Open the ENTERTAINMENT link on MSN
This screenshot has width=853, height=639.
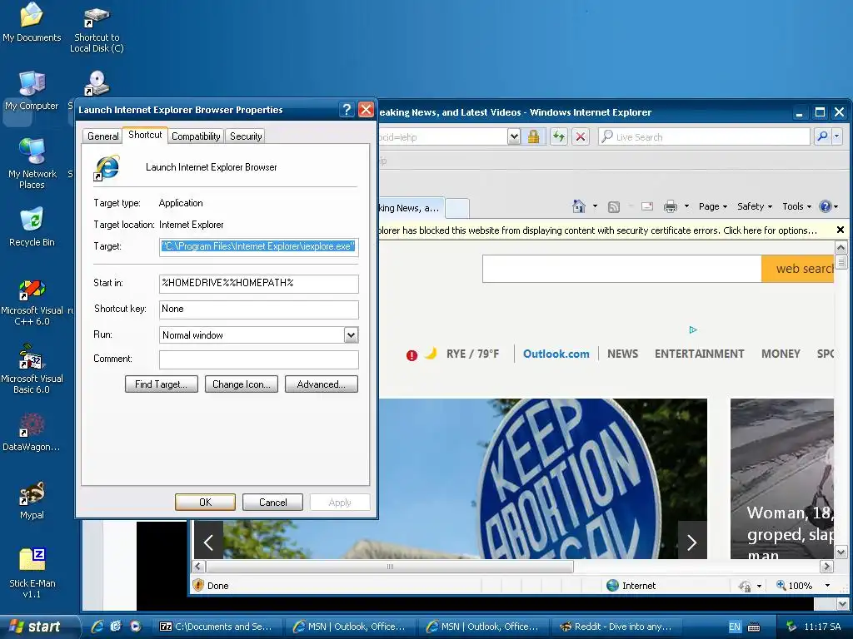[699, 354]
